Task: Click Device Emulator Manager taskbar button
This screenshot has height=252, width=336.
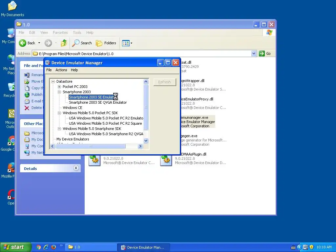Action: coord(144,247)
